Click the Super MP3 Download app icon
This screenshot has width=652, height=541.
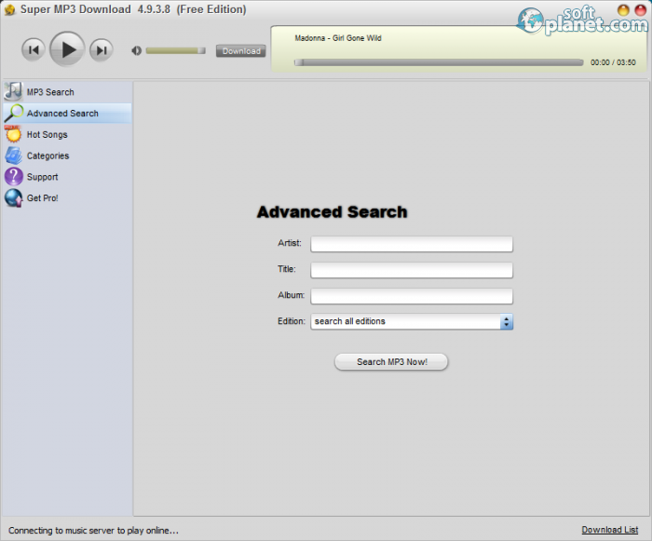9,9
